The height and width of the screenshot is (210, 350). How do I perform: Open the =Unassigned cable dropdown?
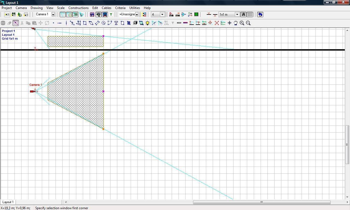(137, 14)
